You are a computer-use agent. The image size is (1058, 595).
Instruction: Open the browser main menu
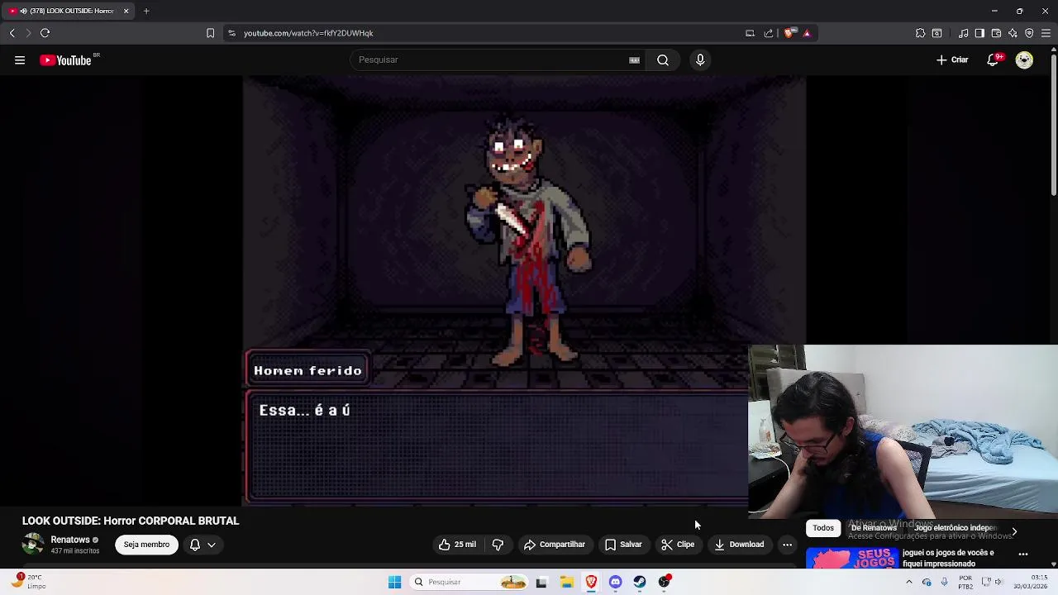click(x=1046, y=33)
